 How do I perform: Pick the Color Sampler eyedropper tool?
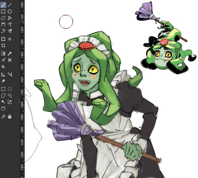click(x=10, y=53)
